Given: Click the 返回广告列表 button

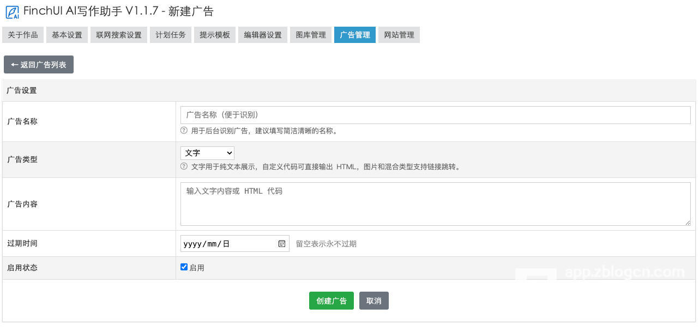Looking at the screenshot, I should (39, 65).
